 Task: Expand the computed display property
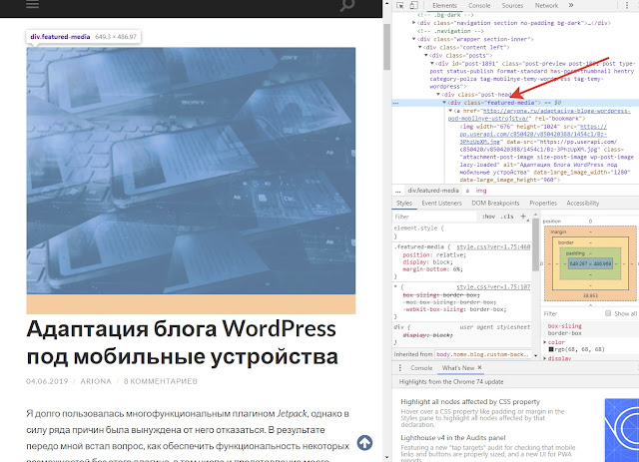pyautogui.click(x=545, y=358)
